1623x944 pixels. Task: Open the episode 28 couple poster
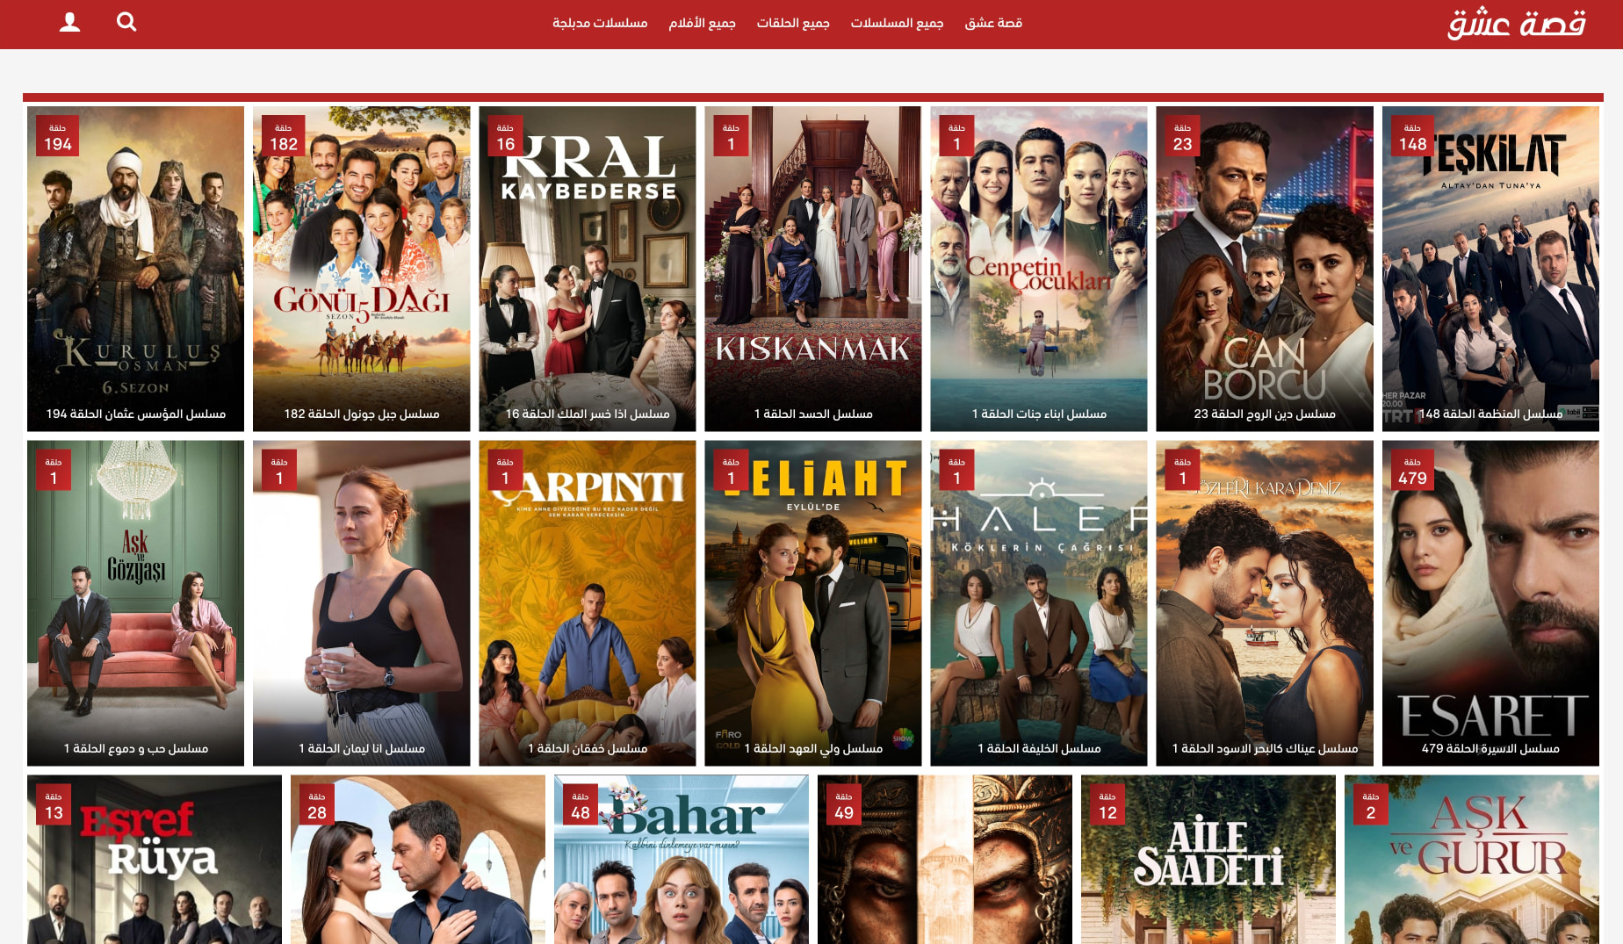pos(418,860)
